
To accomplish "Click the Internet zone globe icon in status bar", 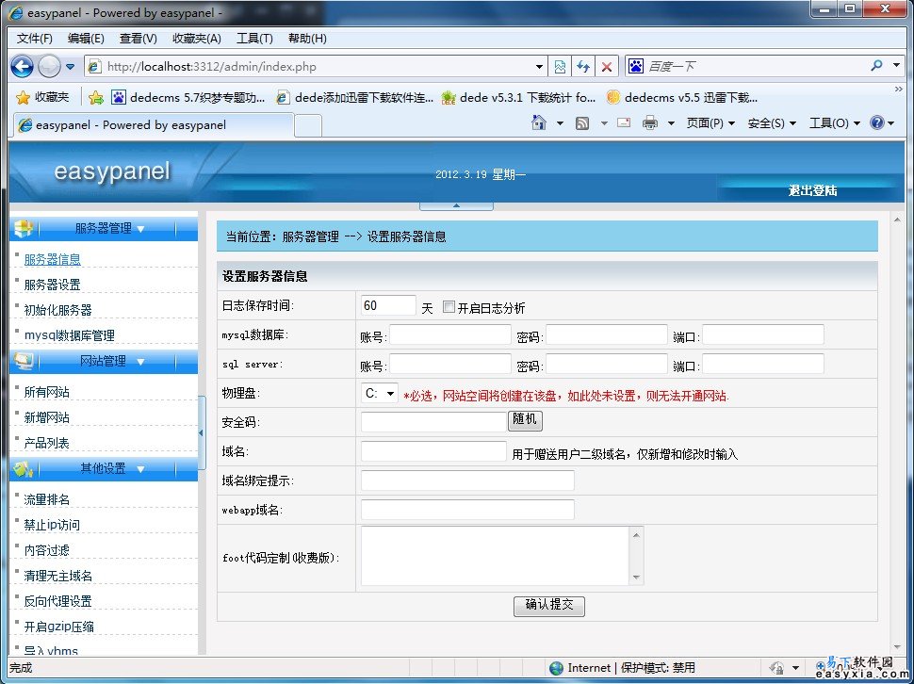I will [x=557, y=668].
